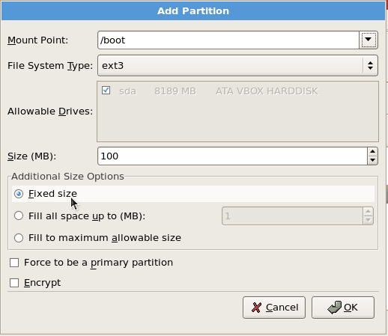This screenshot has width=388, height=336.
Task: Confirm with the OK button
Action: [343, 308]
